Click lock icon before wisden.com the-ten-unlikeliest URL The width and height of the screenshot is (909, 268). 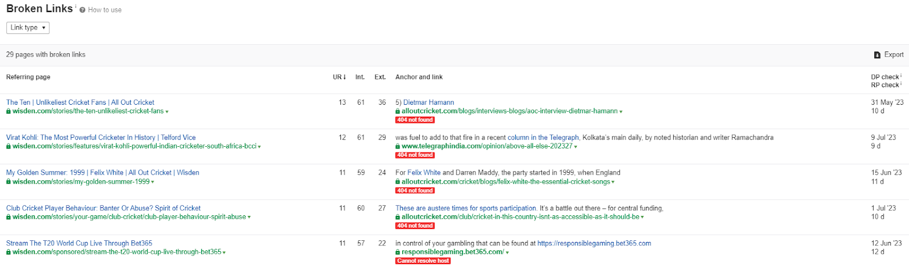pyautogui.click(x=9, y=112)
